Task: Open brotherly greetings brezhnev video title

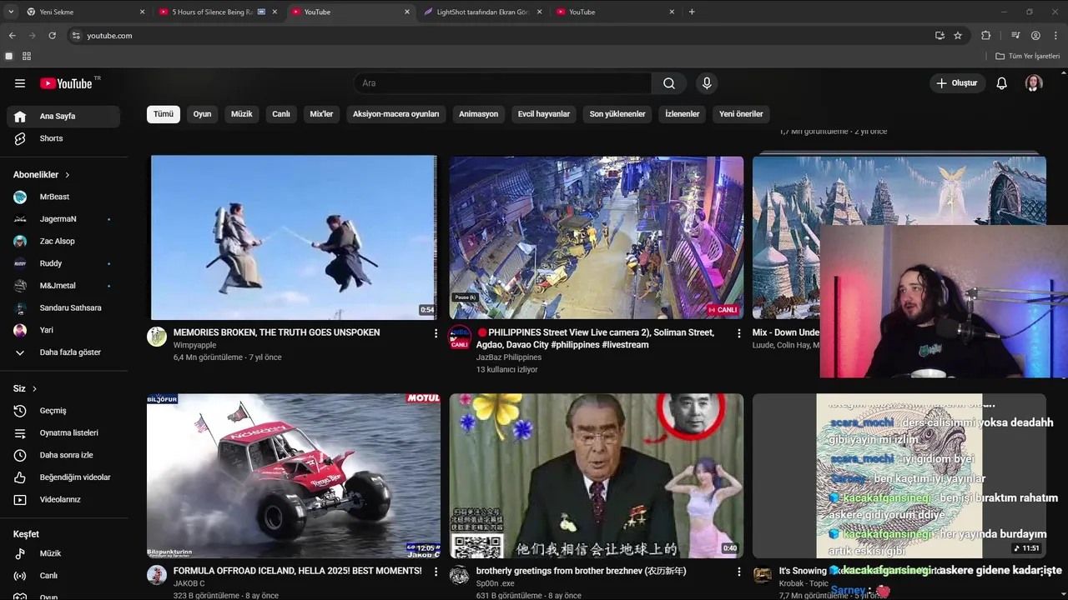Action: 581,571
